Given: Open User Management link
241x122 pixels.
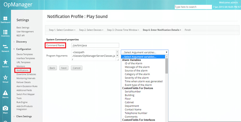Looking at the screenshot, I should pyautogui.click(x=25, y=32).
